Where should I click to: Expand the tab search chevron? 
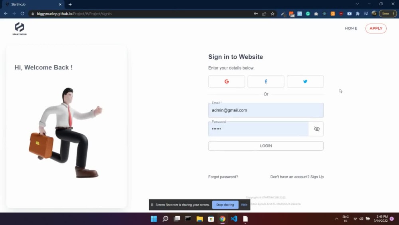click(357, 4)
